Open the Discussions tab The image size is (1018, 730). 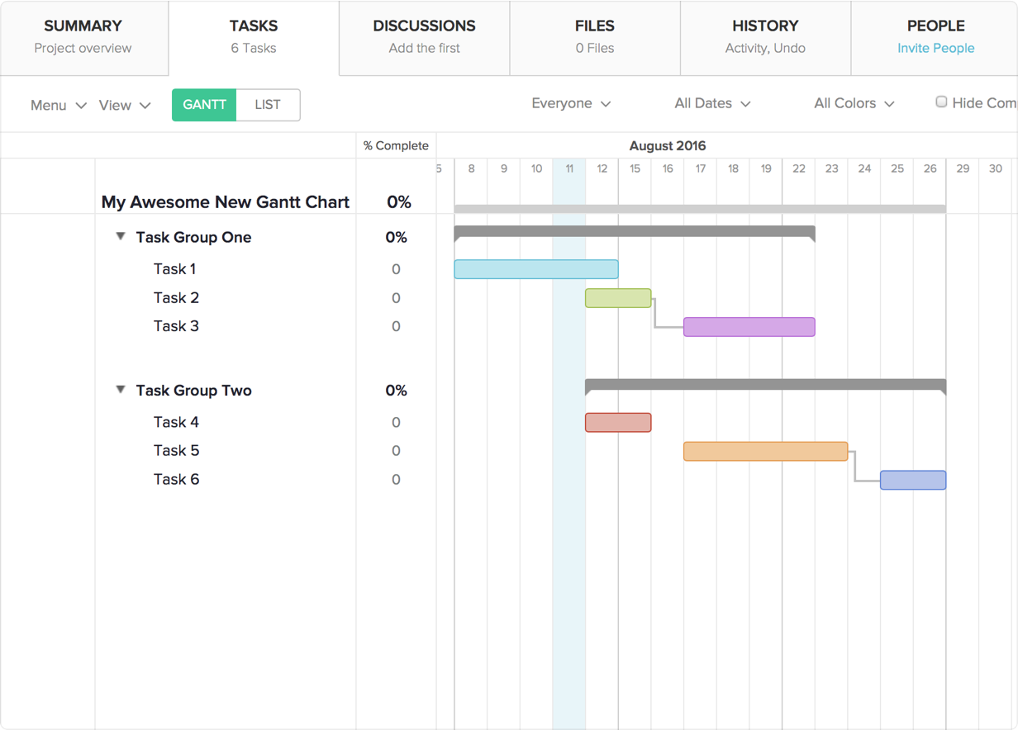(x=424, y=36)
